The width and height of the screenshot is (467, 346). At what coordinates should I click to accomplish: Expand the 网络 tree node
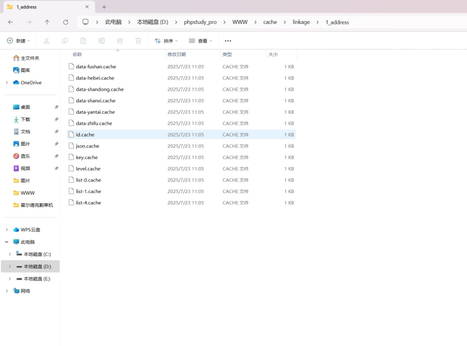click(x=7, y=291)
